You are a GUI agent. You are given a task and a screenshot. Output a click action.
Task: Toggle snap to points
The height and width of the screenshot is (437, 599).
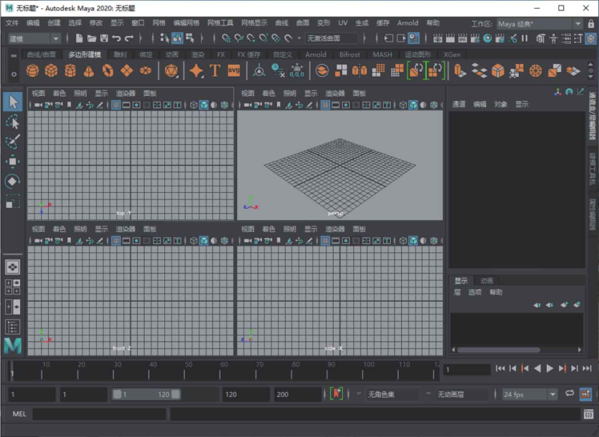(x=251, y=38)
